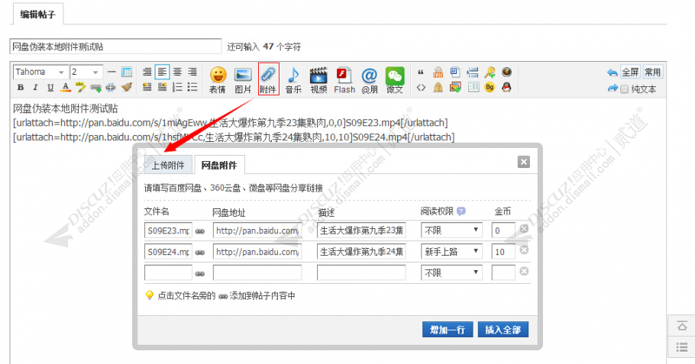Screen dimensions: 695x364
Task: Insert QQ penguin icon
Action: (x=506, y=87)
